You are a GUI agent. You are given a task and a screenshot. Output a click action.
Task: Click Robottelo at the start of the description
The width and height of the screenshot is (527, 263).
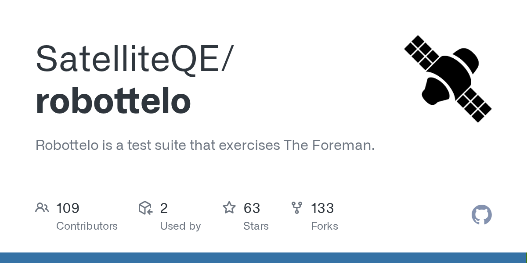[67, 146]
